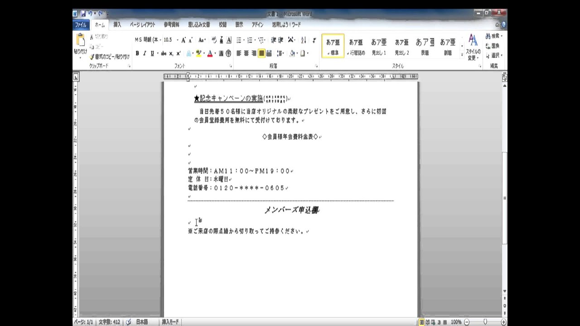Click the Multilevel List icon
This screenshot has width=580, height=326.
[261, 40]
